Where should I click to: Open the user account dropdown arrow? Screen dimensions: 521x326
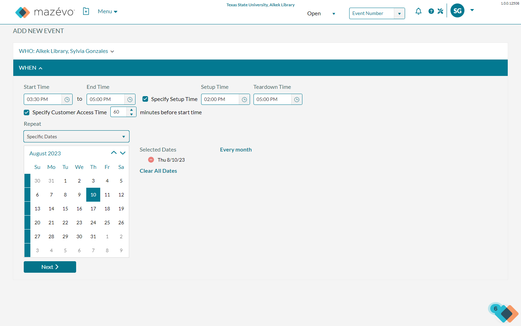pyautogui.click(x=472, y=10)
